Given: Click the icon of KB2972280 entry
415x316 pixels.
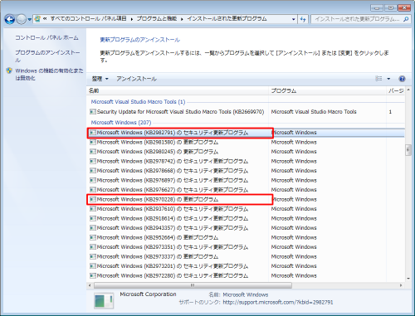Looking at the screenshot, I should 93,275.
